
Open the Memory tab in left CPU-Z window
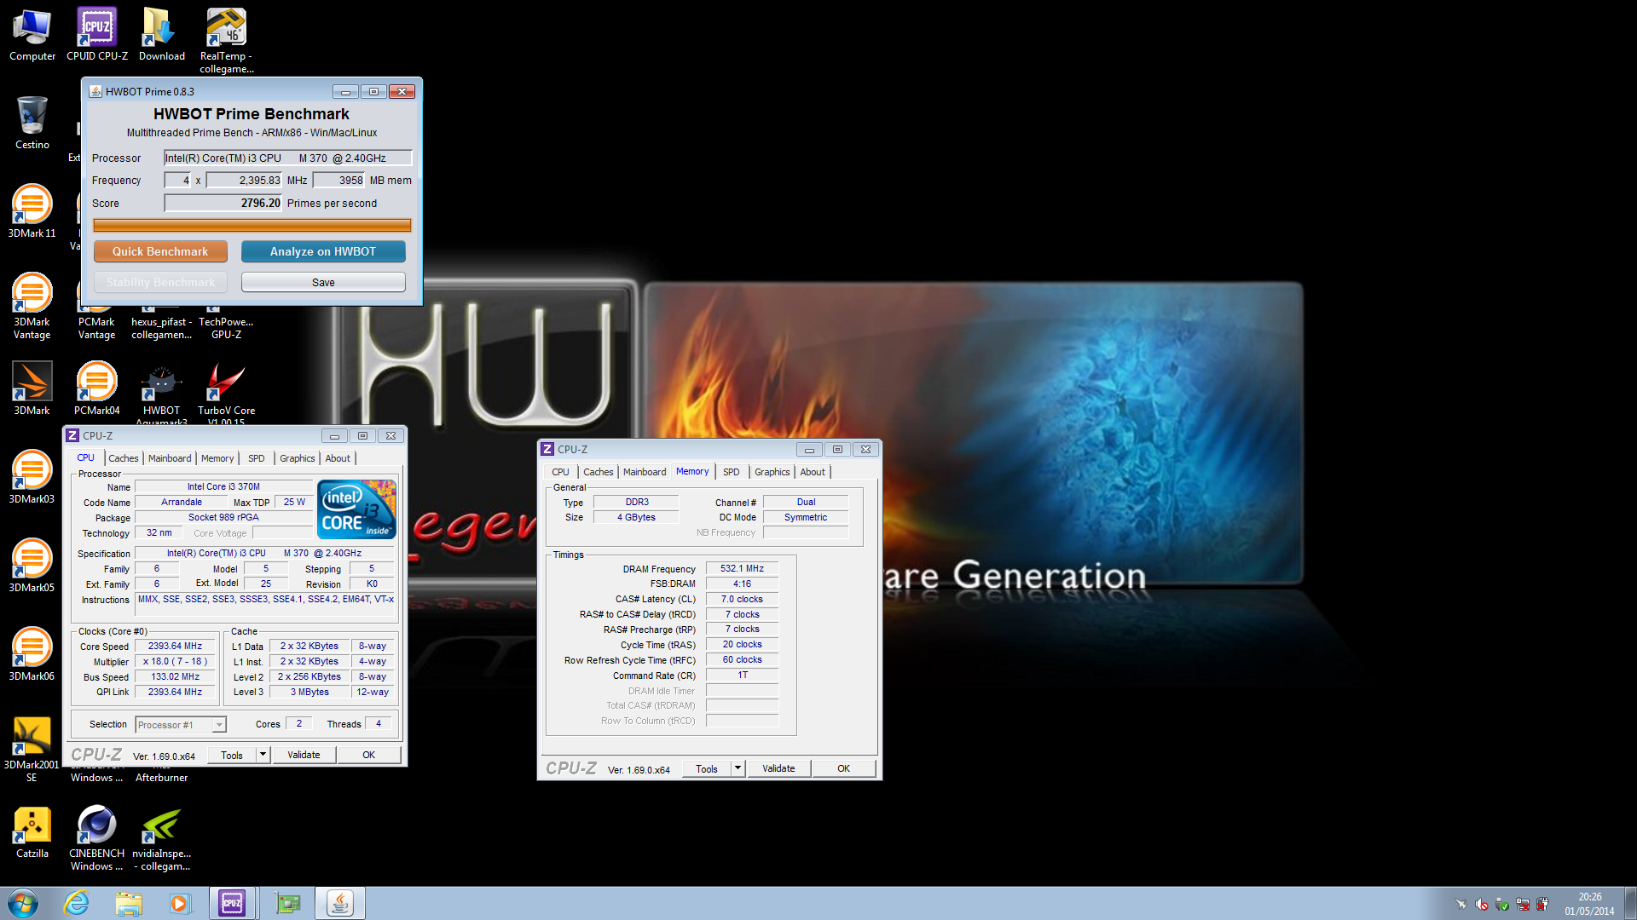[217, 458]
